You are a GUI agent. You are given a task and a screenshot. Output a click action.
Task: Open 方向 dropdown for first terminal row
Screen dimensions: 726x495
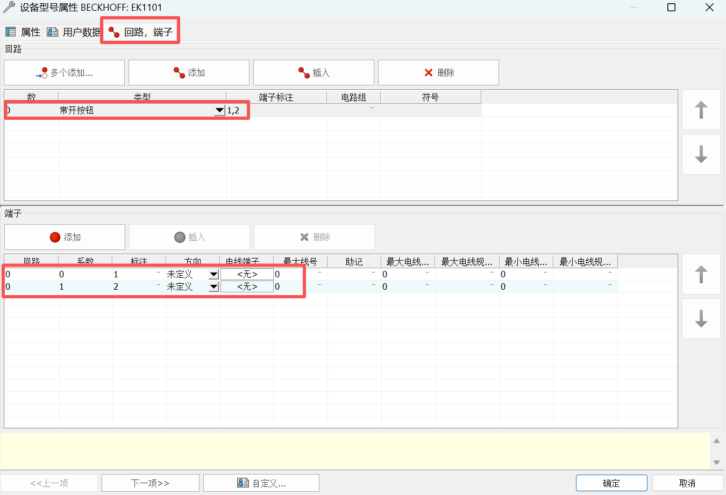(x=213, y=274)
